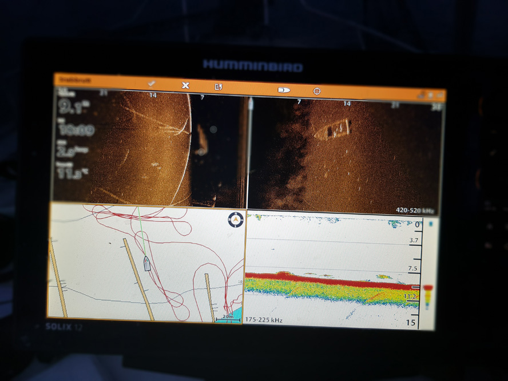Tap the 10:09 time readout
This screenshot has width=508, height=381.
[x=76, y=130]
